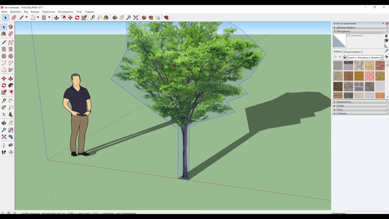Screen dimensions: 389x219
Task: Open the arc tool dropdown arrow
Action: pos(38,18)
